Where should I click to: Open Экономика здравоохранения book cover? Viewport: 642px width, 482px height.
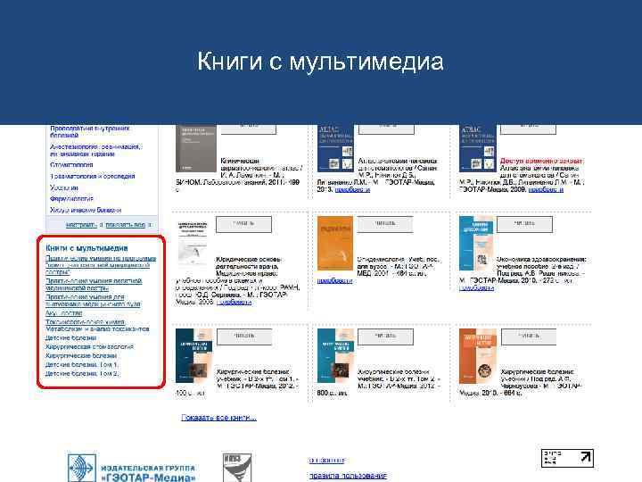(x=476, y=244)
